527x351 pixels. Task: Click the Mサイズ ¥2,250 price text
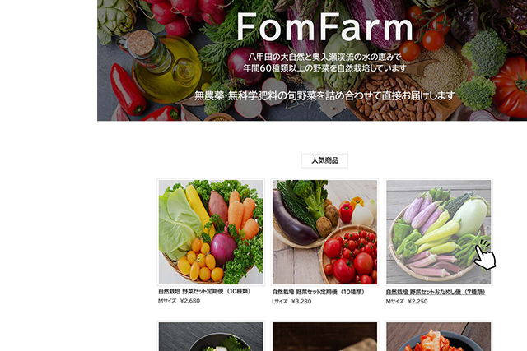pos(407,302)
